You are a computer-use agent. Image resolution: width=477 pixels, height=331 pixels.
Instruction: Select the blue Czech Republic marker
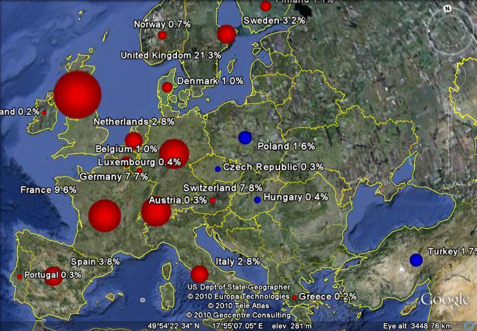pos(217,169)
